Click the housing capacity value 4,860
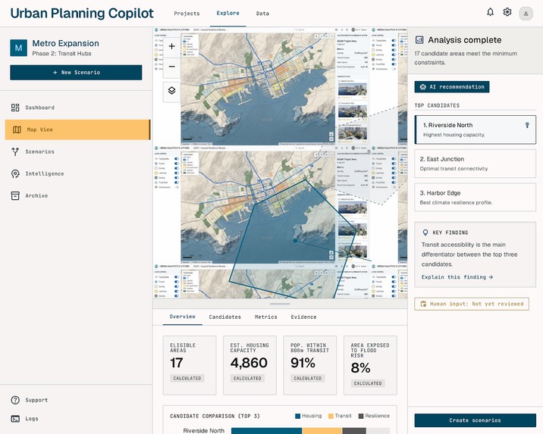Image resolution: width=543 pixels, height=434 pixels. click(249, 363)
